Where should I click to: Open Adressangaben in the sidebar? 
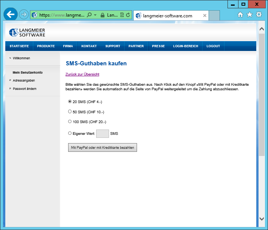(x=24, y=80)
